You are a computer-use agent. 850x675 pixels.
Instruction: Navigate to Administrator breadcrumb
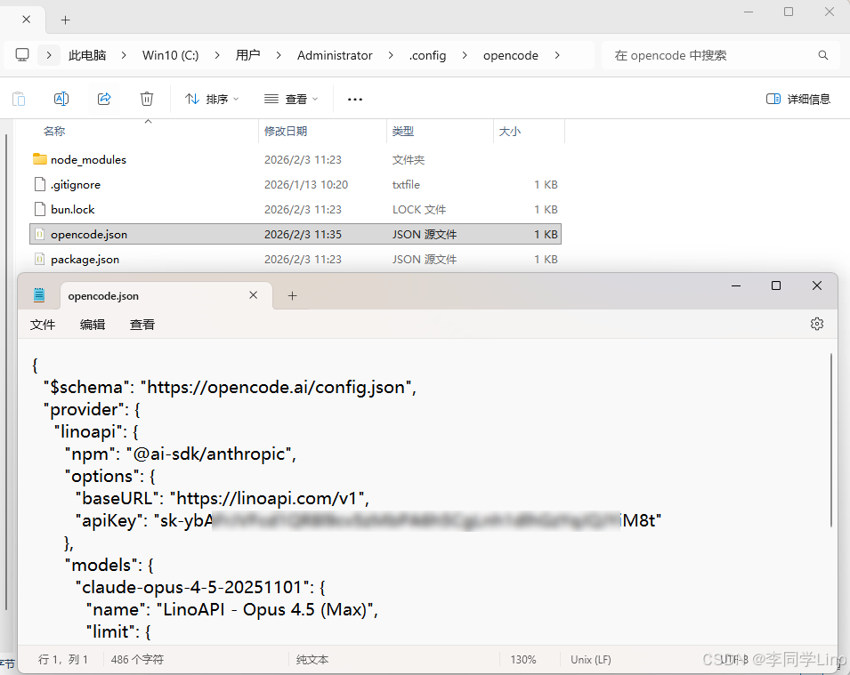coord(335,55)
